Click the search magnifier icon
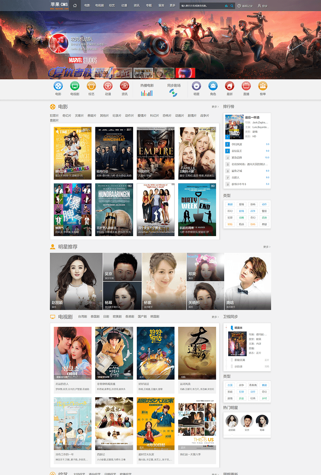Screen dimensions: 321x475 232,6
